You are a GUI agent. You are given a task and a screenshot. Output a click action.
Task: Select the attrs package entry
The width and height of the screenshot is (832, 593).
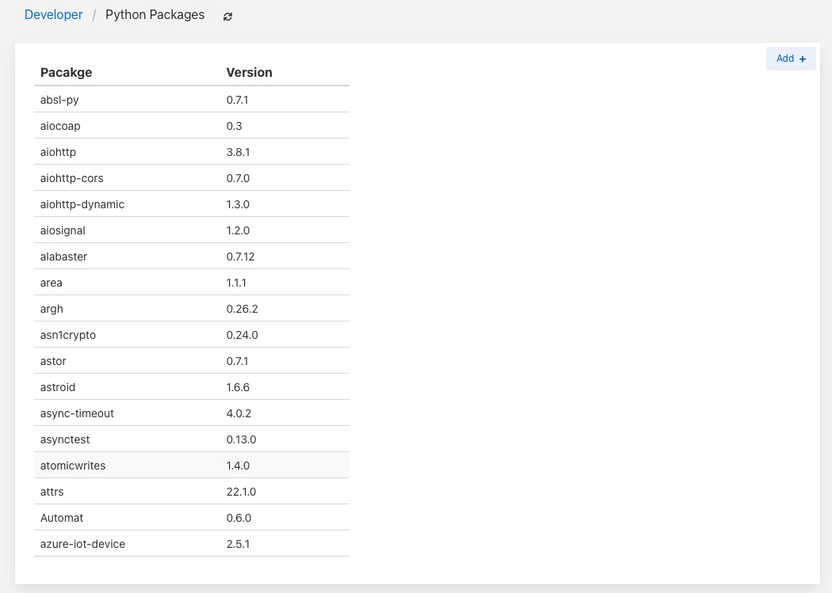pyautogui.click(x=52, y=492)
